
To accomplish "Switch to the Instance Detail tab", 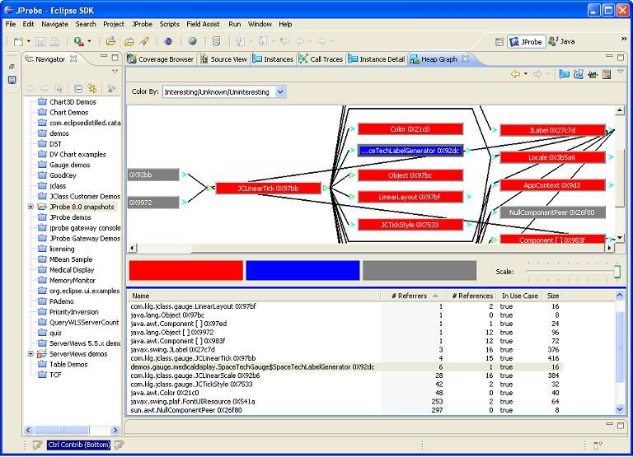I will 377,59.
